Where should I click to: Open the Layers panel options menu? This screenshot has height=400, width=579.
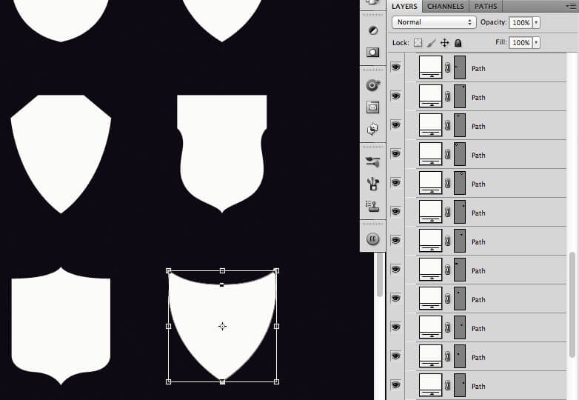click(566, 7)
